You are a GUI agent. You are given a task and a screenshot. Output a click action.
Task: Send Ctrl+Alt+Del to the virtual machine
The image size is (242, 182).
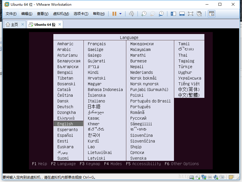[131, 14]
